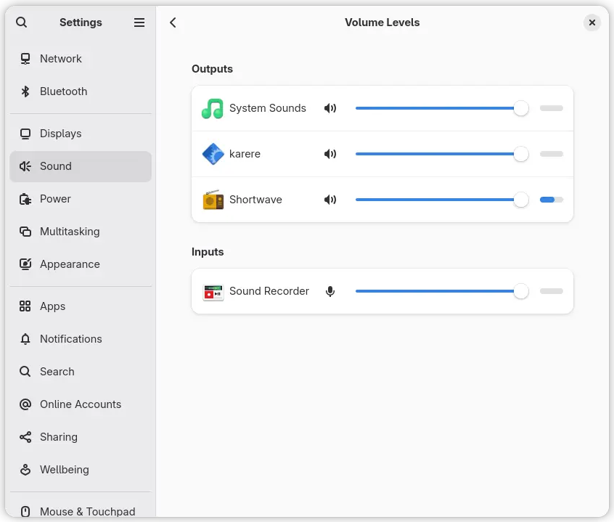The height and width of the screenshot is (522, 614).
Task: Go back using the back arrow
Action: click(173, 23)
